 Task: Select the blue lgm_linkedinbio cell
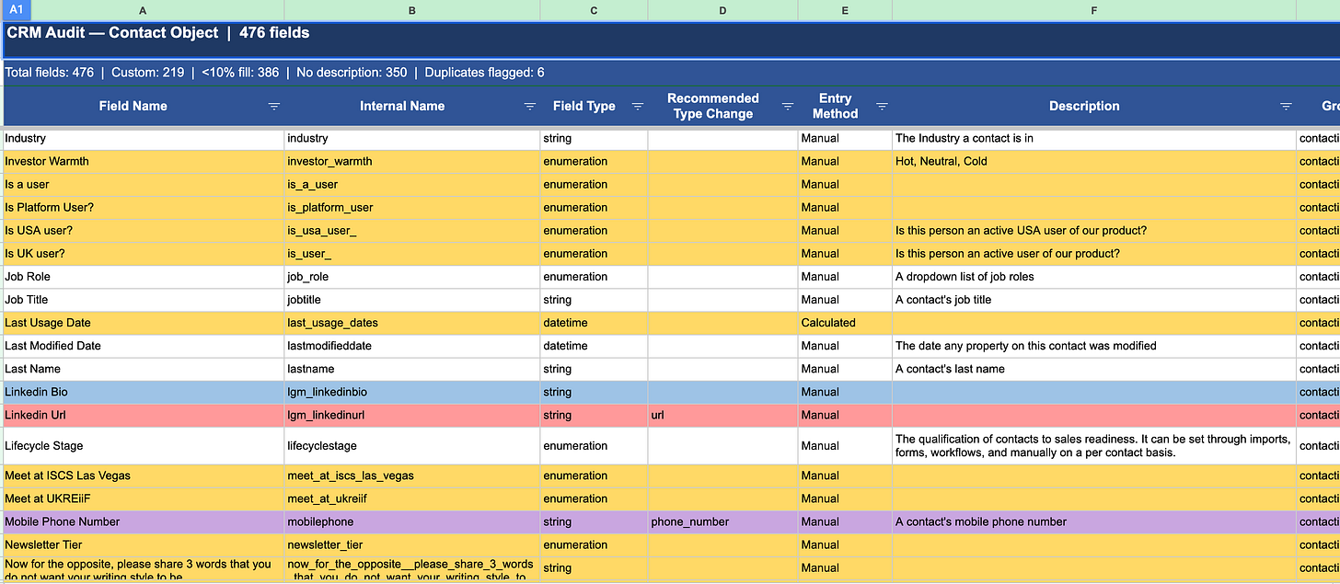(411, 392)
